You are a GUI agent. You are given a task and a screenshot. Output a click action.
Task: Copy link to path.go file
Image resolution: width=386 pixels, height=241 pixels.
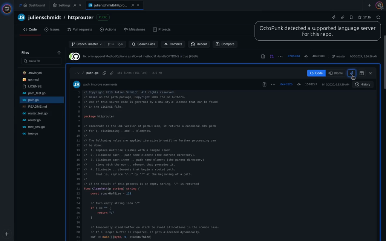(112, 73)
